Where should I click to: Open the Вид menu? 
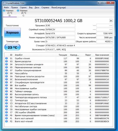pos(31,7)
